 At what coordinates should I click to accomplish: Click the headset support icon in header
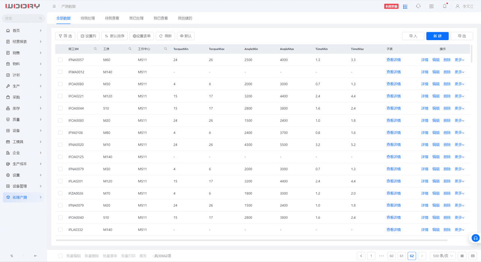[x=418, y=6]
